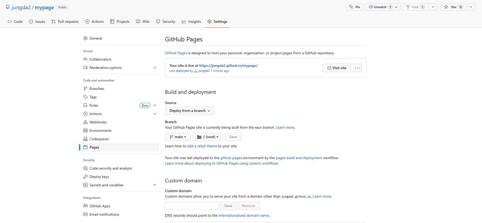This screenshot has width=482, height=223.
Task: Open the / (root) folder dropdown
Action: (208, 137)
